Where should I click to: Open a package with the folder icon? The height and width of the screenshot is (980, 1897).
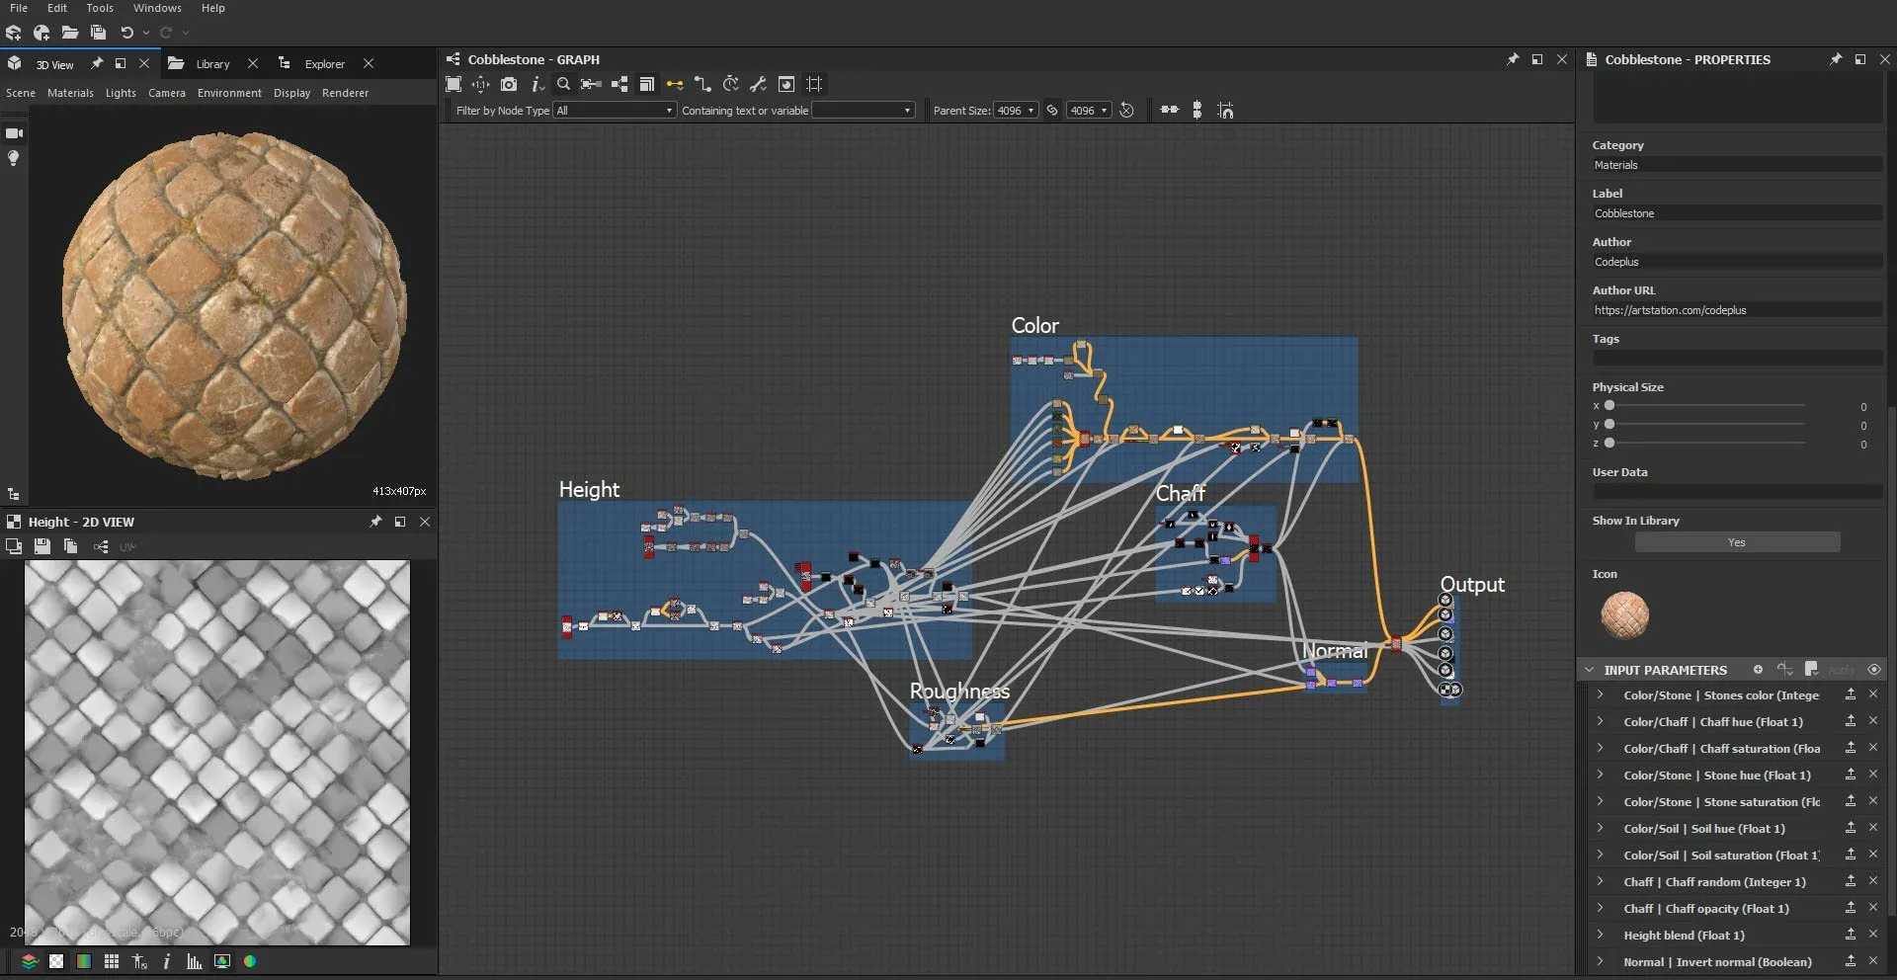point(69,33)
